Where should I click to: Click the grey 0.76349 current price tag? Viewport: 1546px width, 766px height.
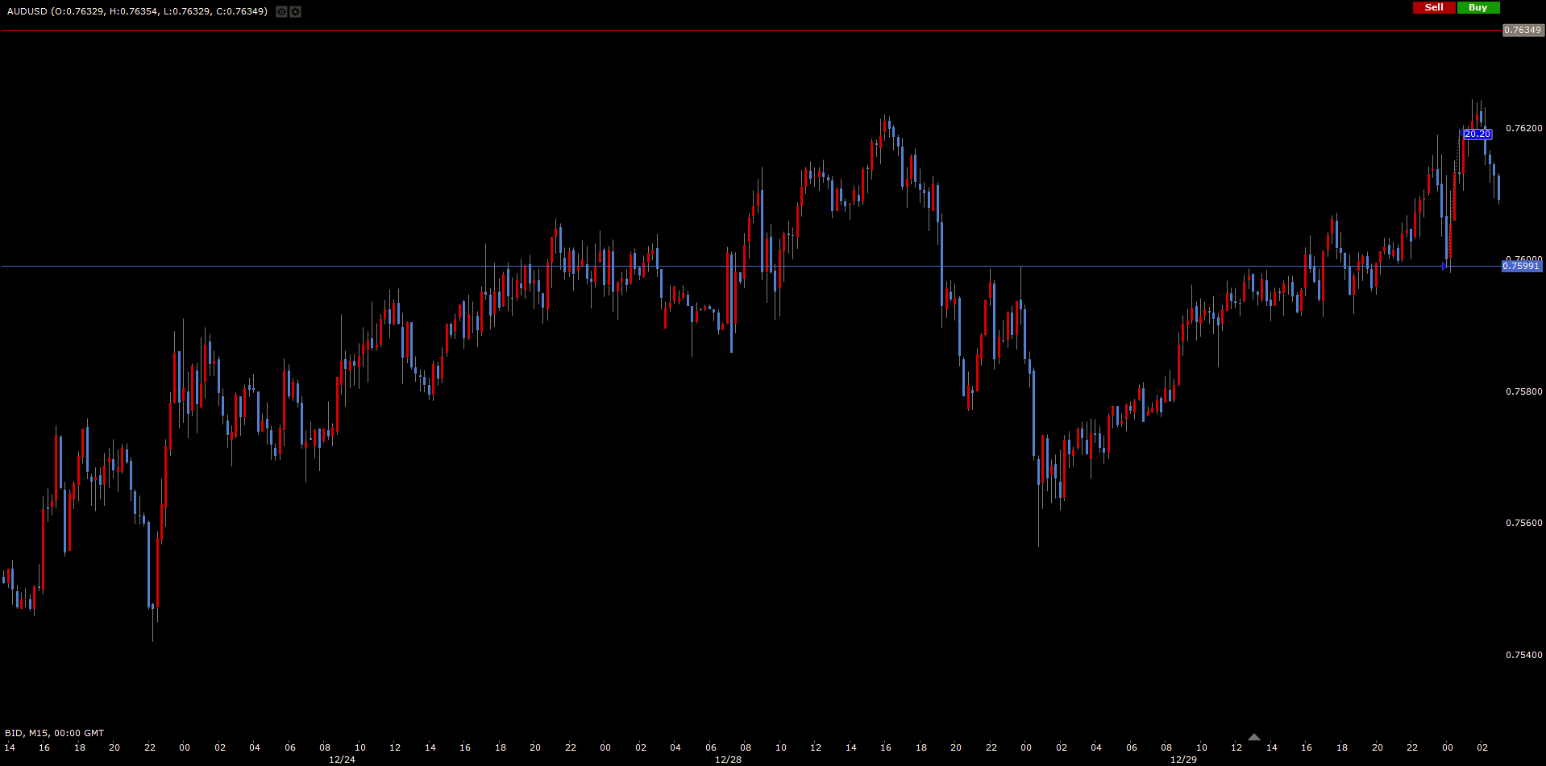pyautogui.click(x=1523, y=30)
